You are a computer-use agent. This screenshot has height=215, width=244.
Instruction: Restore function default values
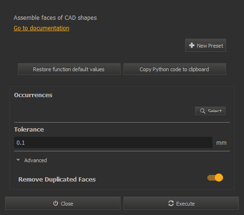pyautogui.click(x=69, y=69)
